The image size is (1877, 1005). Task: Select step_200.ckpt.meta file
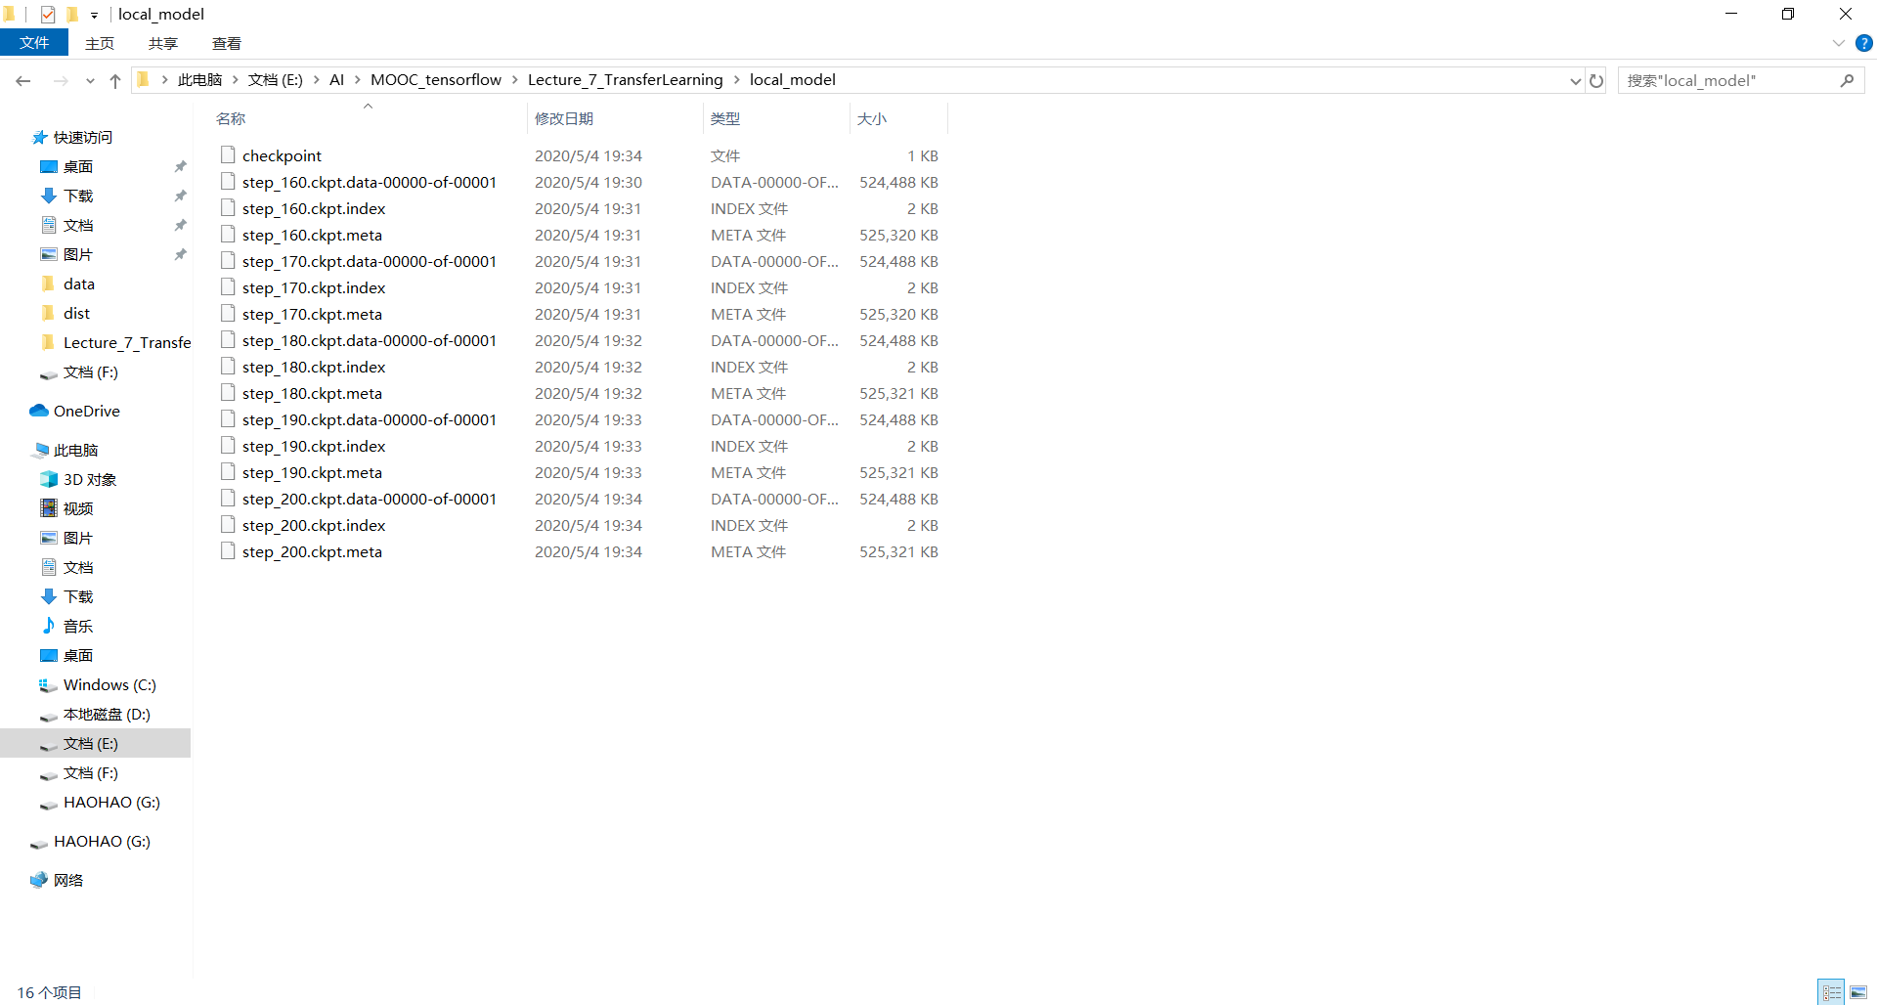coord(312,551)
